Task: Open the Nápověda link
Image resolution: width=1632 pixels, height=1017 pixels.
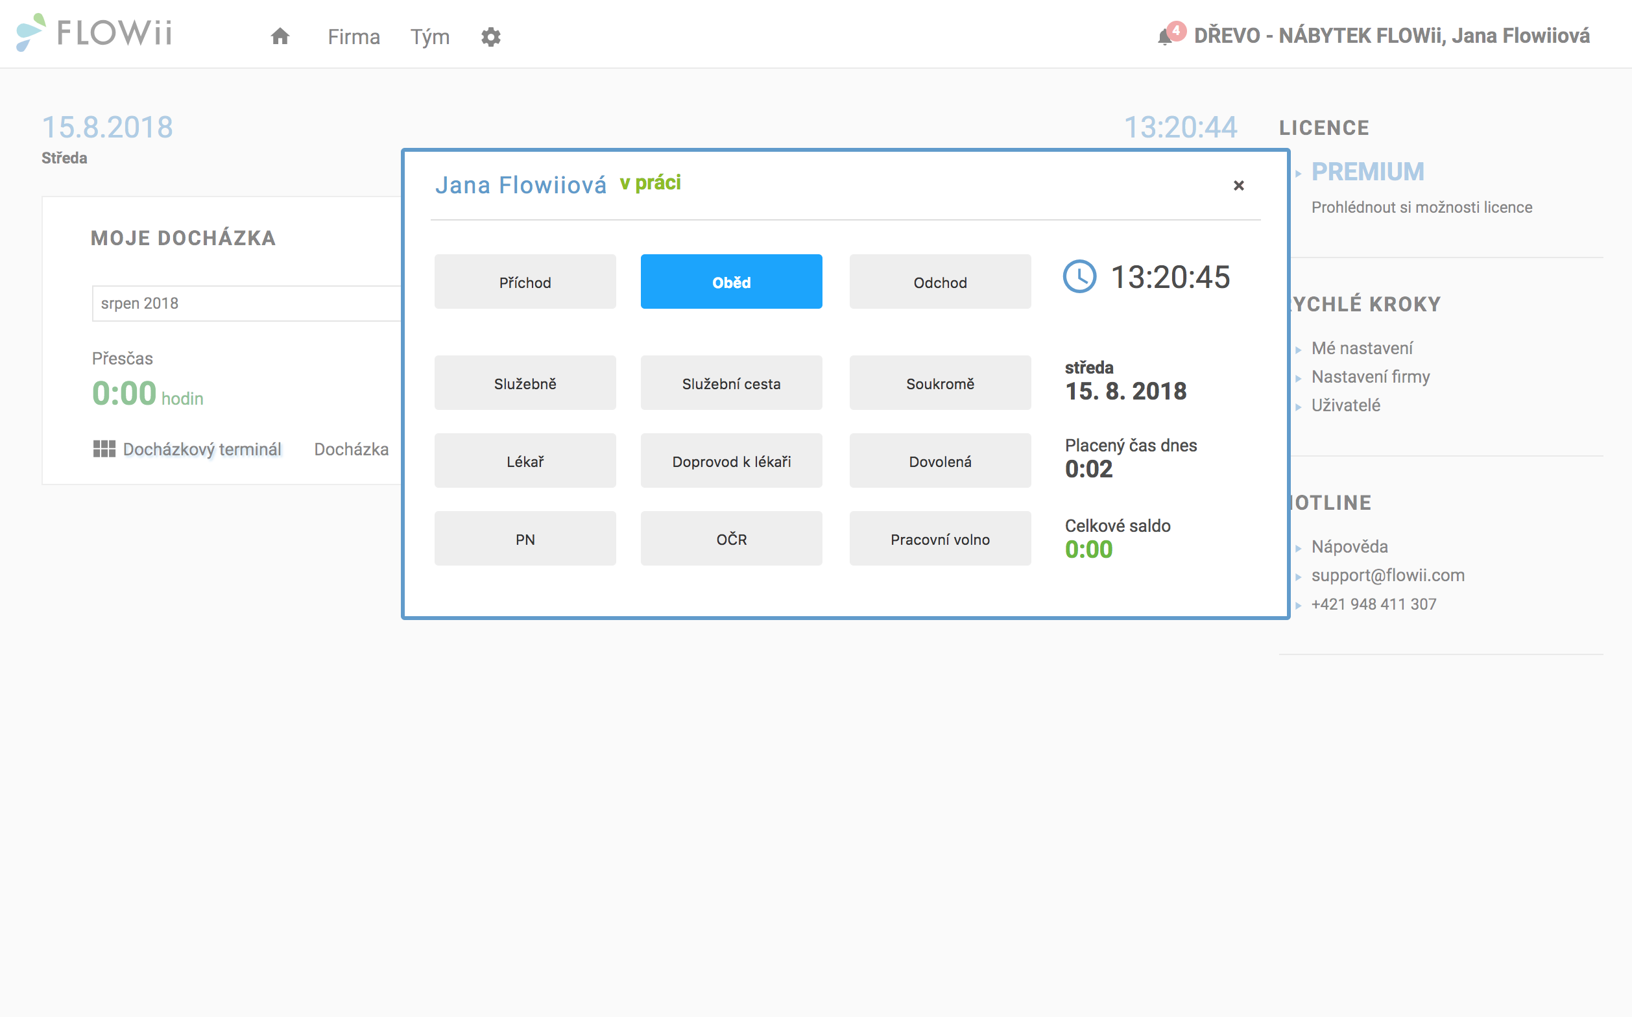Action: point(1349,546)
